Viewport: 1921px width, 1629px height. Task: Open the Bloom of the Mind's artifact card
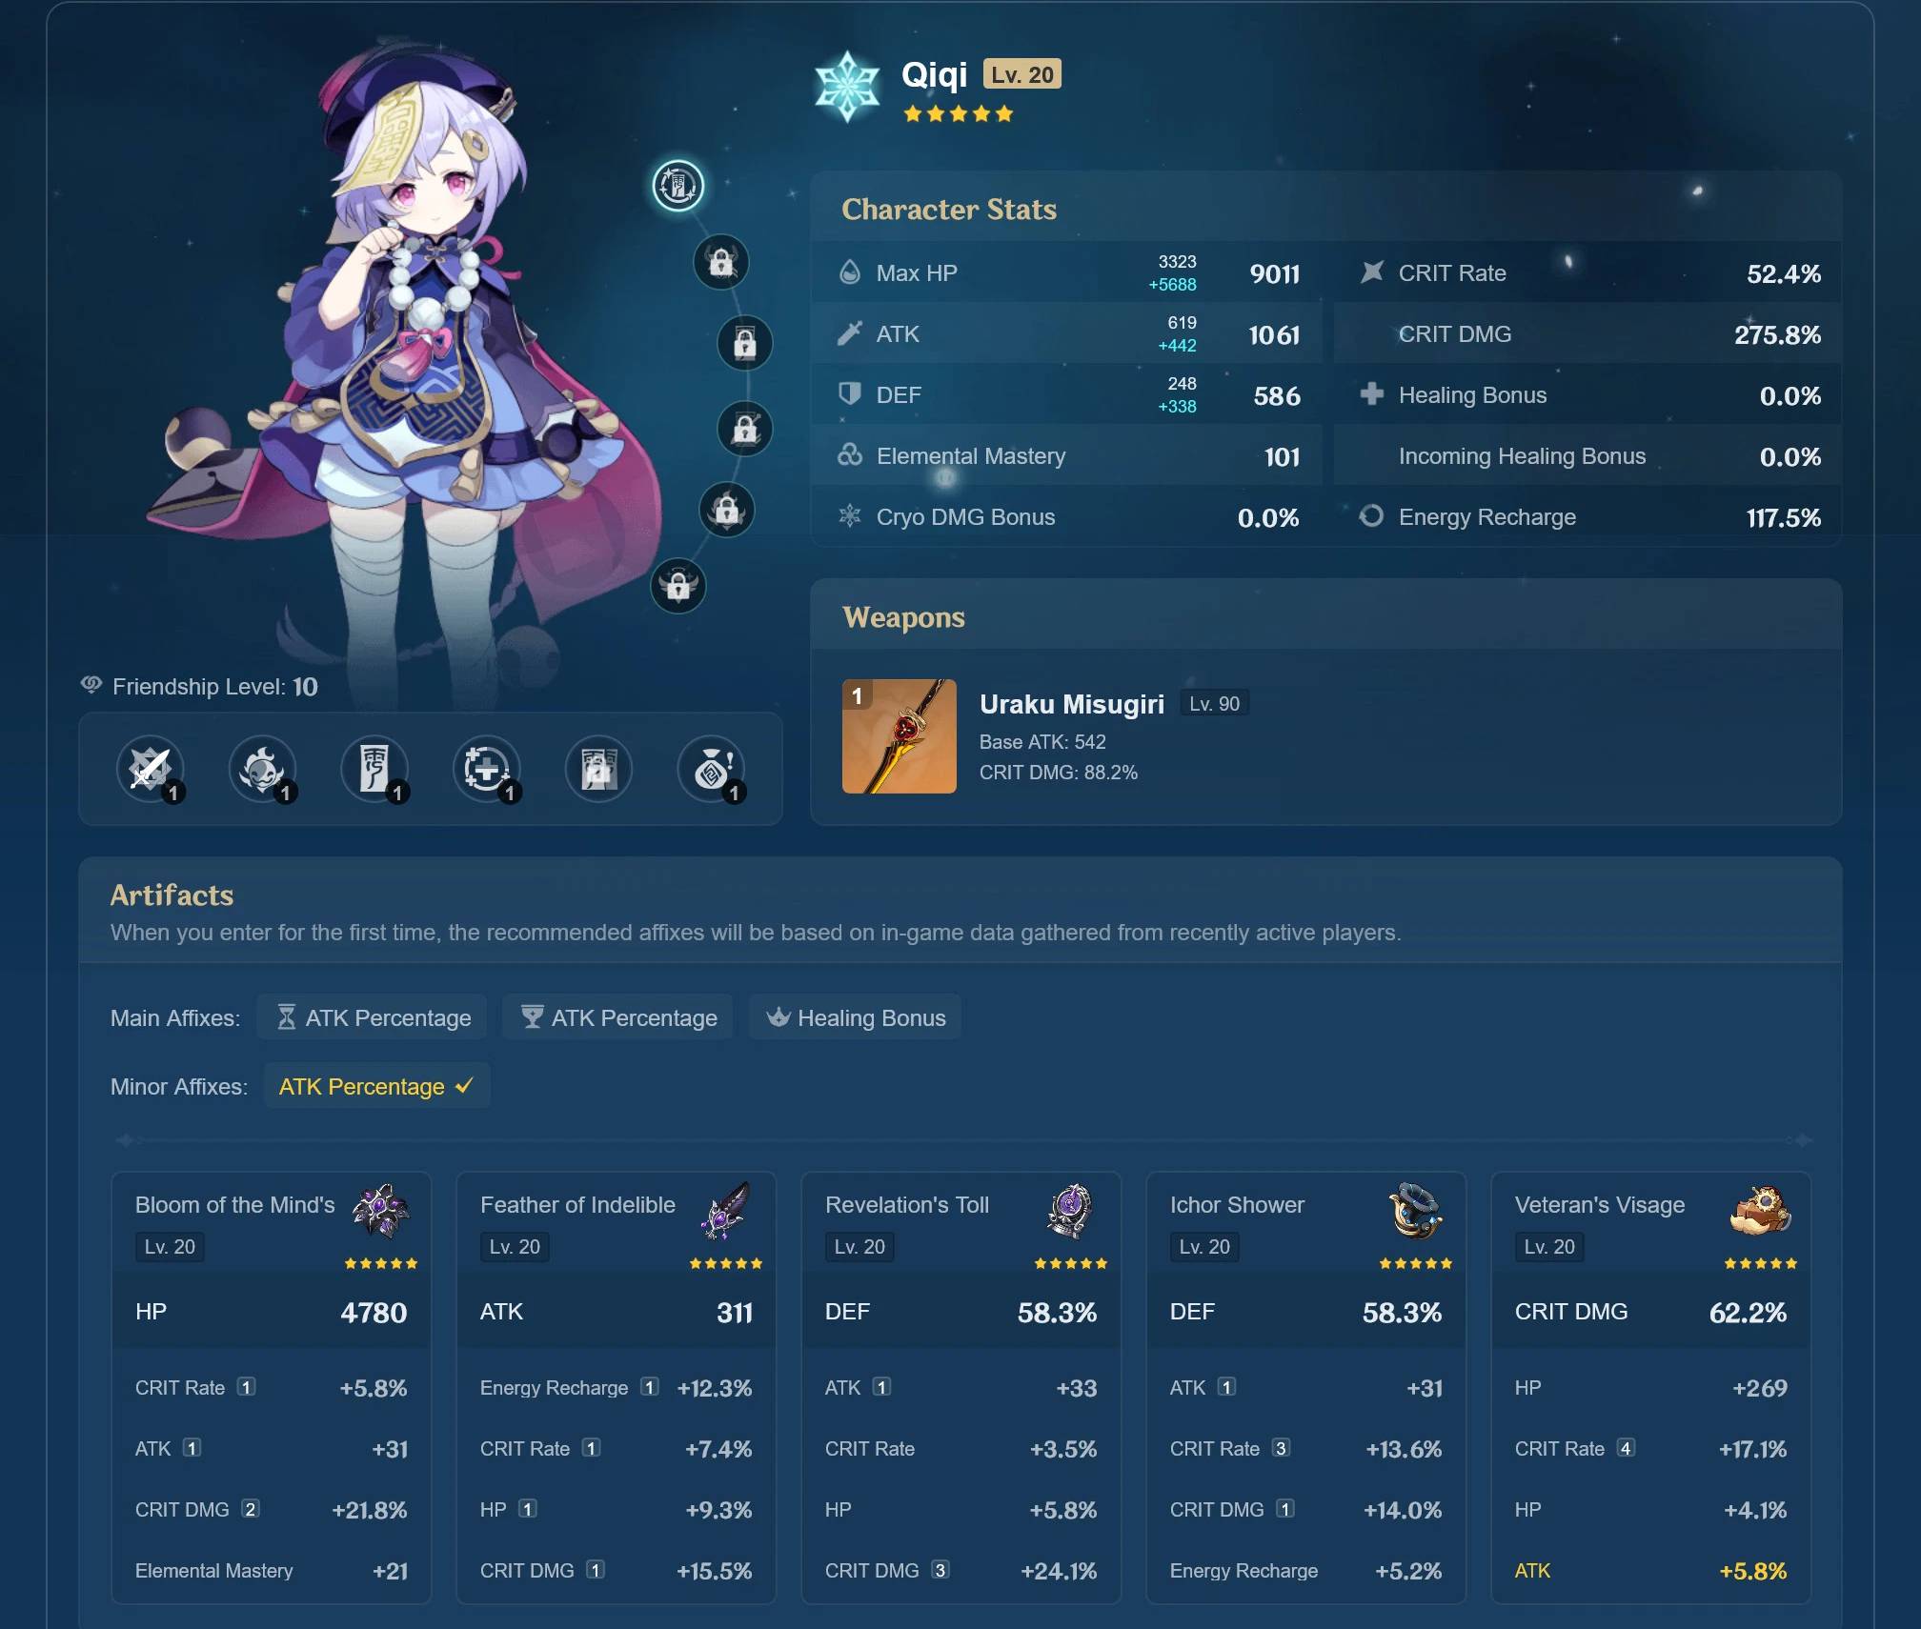coord(234,1204)
